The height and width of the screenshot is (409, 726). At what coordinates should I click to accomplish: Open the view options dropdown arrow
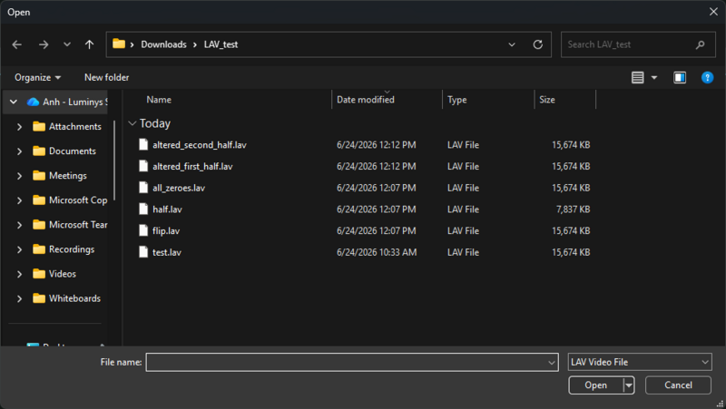654,77
